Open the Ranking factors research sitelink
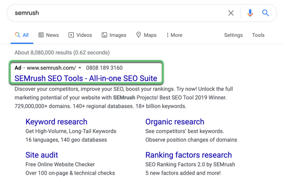This screenshot has height=187, width=283. click(189, 155)
